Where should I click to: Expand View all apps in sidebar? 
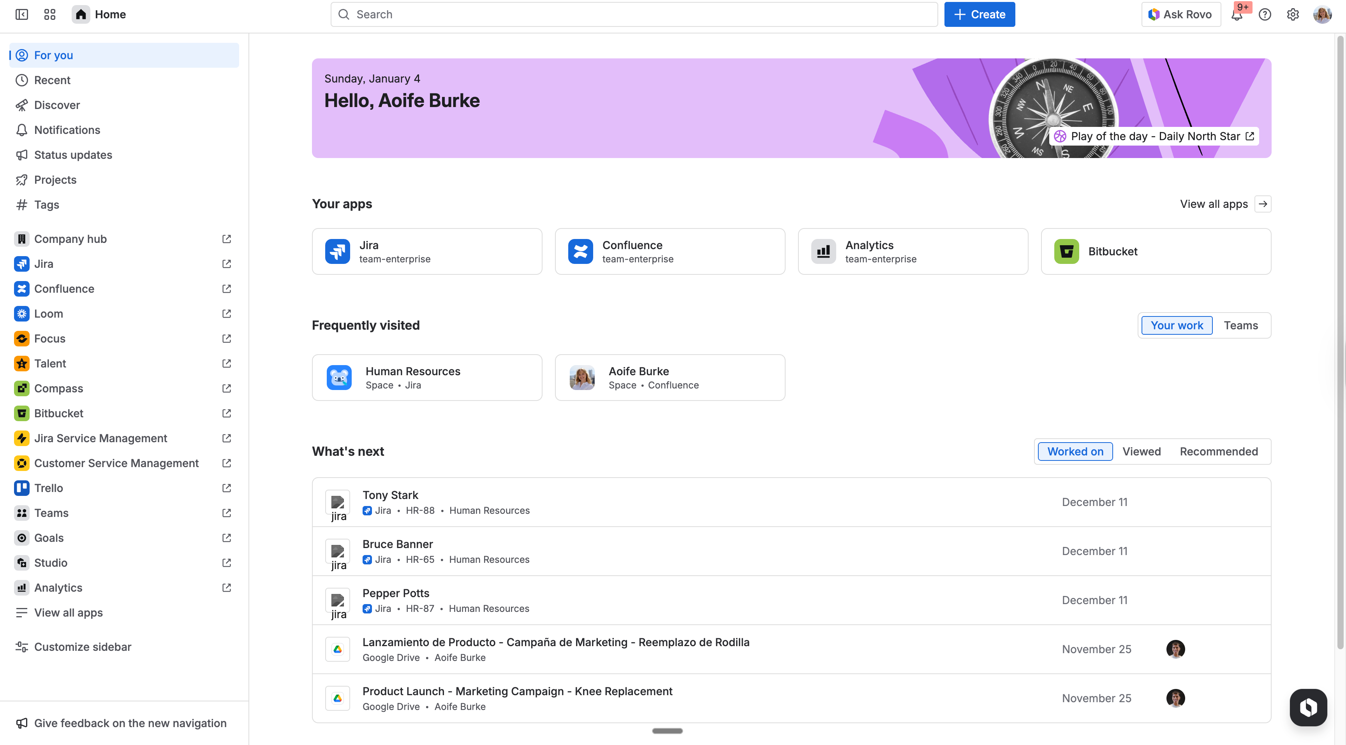tap(68, 612)
